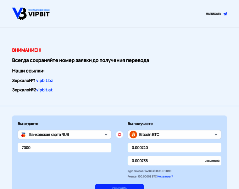This screenshot has width=239, height=189.
Task: Expand the receive currency chevron arrow
Action: (x=216, y=135)
